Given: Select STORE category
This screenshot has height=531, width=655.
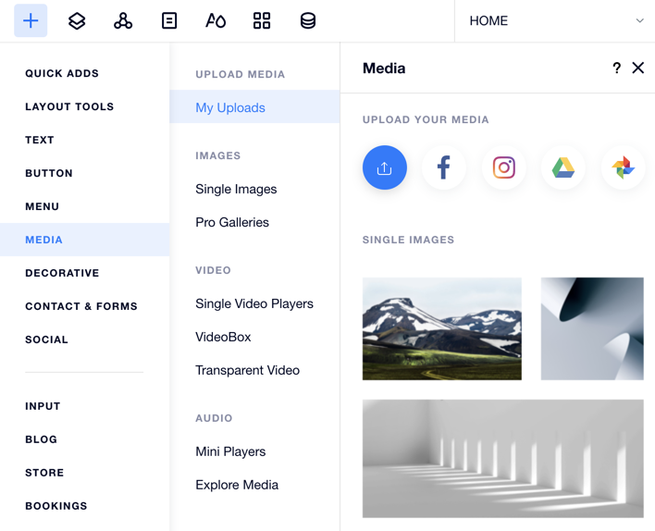Looking at the screenshot, I should (44, 473).
